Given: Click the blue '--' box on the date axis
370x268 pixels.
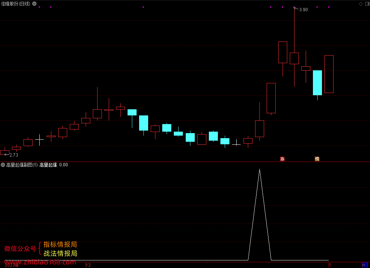Looking at the screenshot, I should pyautogui.click(x=365, y=265).
